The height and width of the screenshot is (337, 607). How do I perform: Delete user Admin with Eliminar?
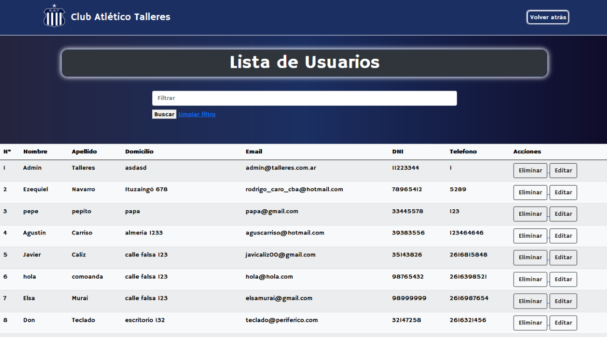tap(530, 171)
